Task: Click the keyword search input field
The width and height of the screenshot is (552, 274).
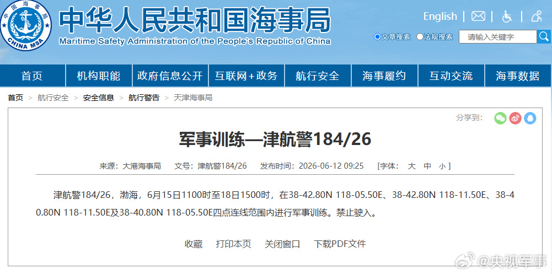Action: pos(497,36)
